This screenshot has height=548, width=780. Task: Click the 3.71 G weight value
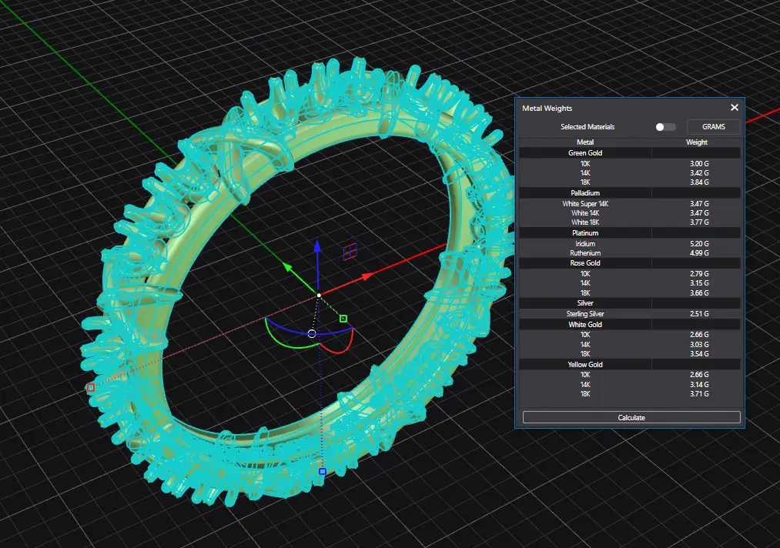(x=699, y=394)
